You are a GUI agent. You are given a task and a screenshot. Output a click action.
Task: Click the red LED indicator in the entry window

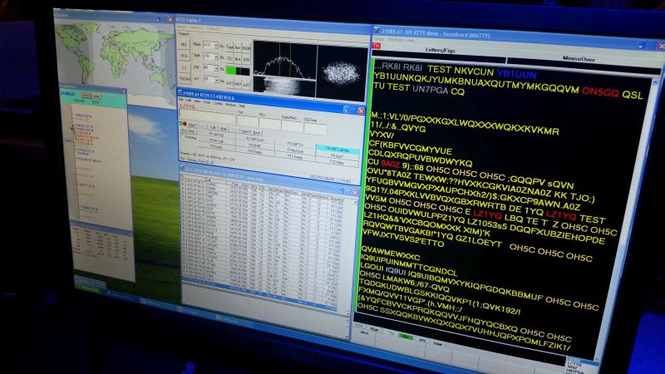183,124
